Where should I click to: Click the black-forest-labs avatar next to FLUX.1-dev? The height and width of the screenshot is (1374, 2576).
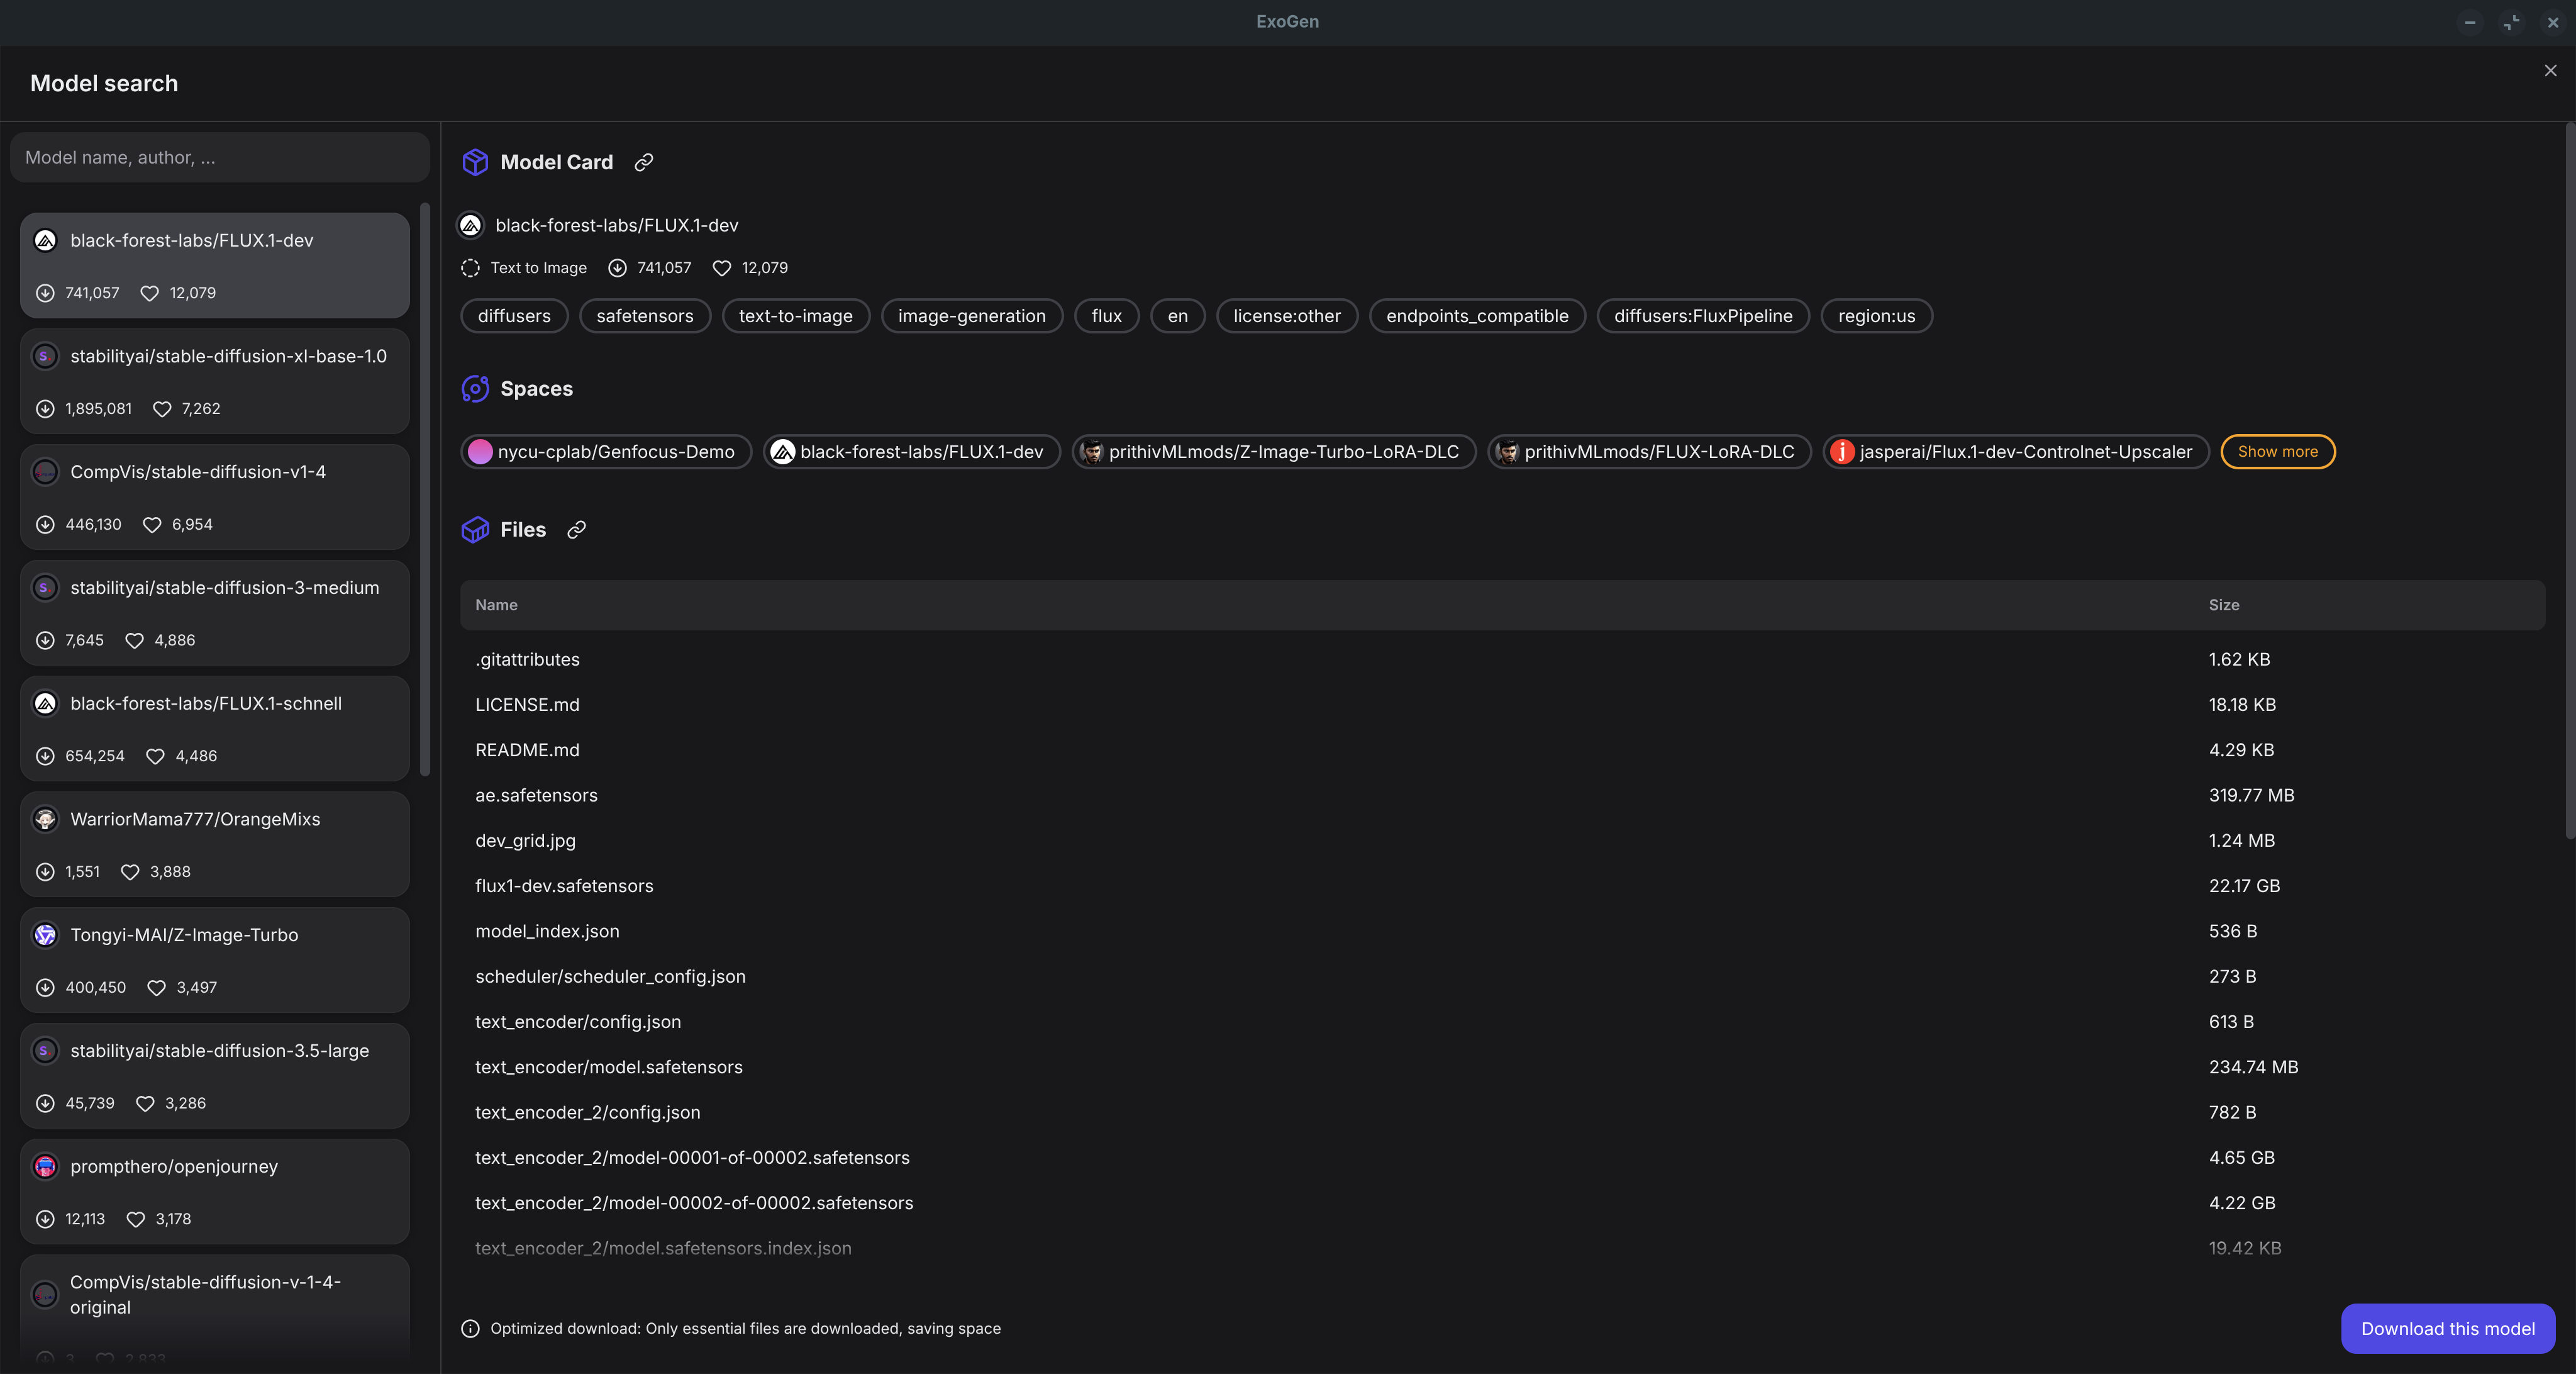pos(470,225)
